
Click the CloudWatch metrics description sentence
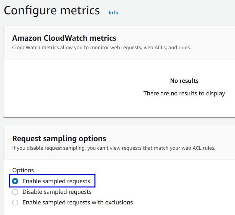101,48
